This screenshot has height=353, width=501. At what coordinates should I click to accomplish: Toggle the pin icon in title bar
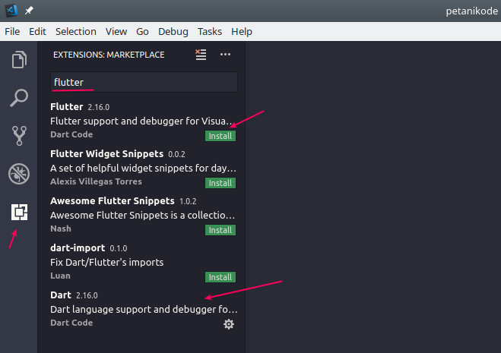coord(29,11)
